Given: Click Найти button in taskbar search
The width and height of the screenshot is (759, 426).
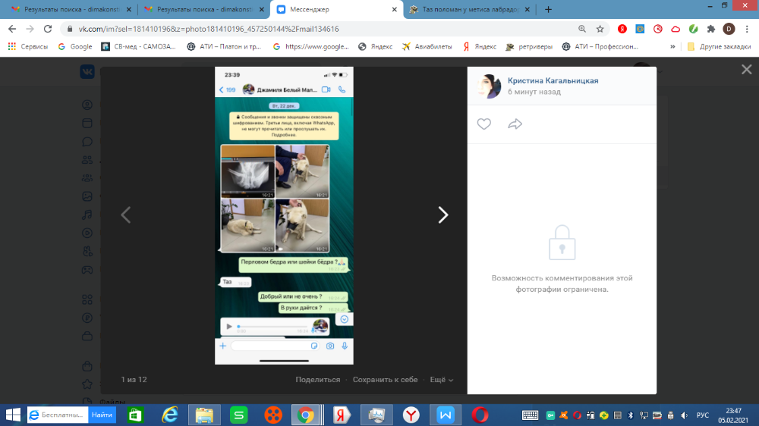Looking at the screenshot, I should (102, 415).
